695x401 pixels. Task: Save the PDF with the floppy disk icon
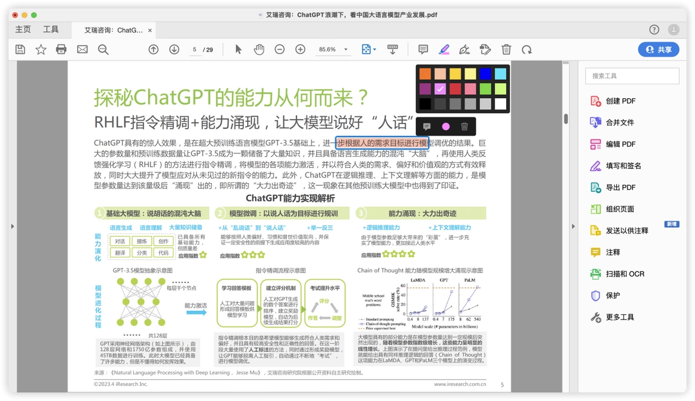[20, 50]
